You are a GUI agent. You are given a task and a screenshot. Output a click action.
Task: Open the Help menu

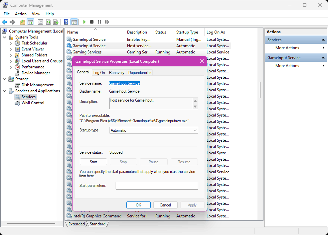(50, 14)
